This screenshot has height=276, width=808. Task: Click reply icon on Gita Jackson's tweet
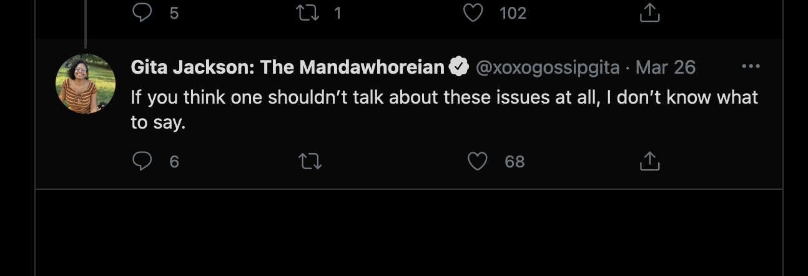point(142,162)
